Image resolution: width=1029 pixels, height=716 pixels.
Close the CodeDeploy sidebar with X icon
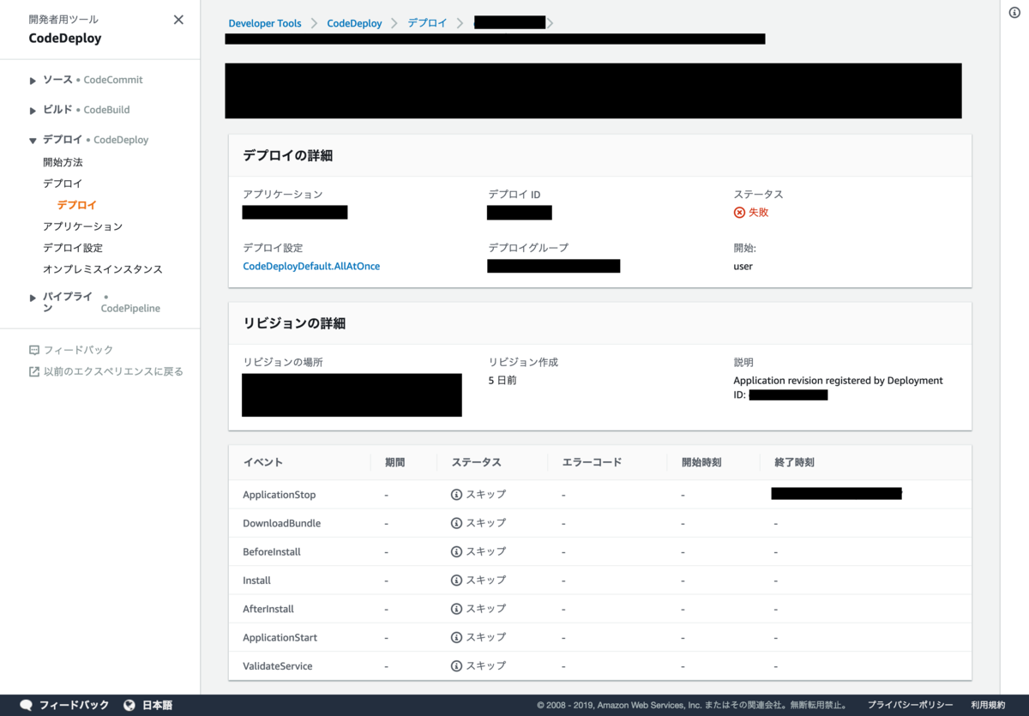click(x=178, y=20)
